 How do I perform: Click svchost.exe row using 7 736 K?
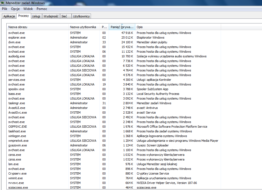[114, 61]
